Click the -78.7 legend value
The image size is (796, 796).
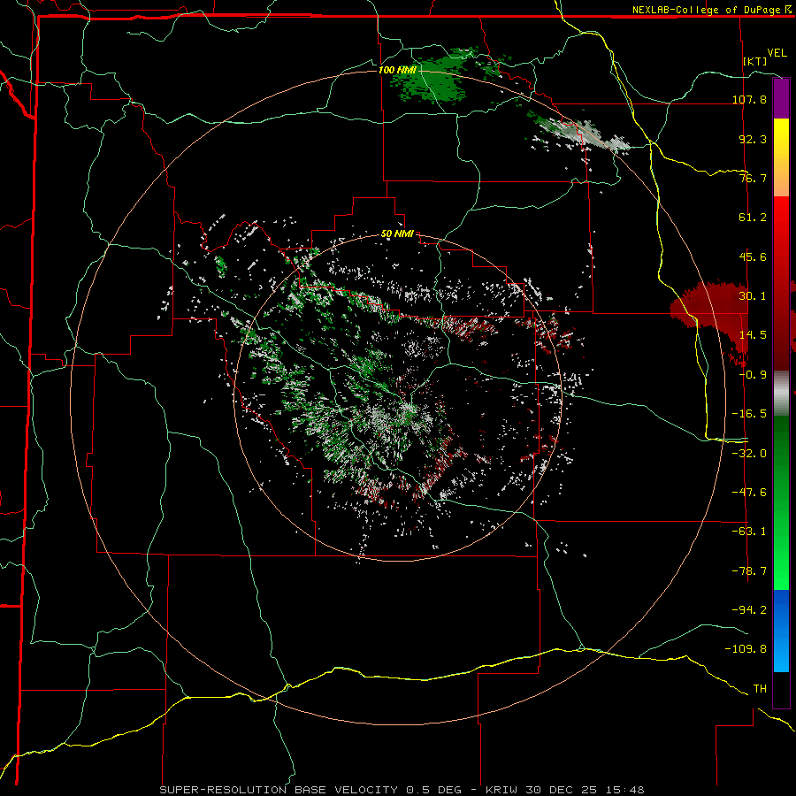point(749,571)
